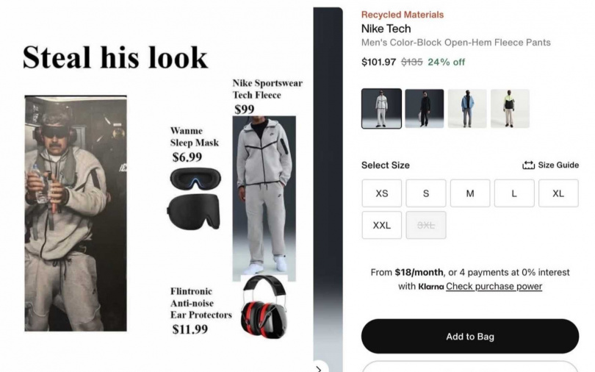The image size is (595, 372).
Task: Pick size L option
Action: (x=514, y=193)
